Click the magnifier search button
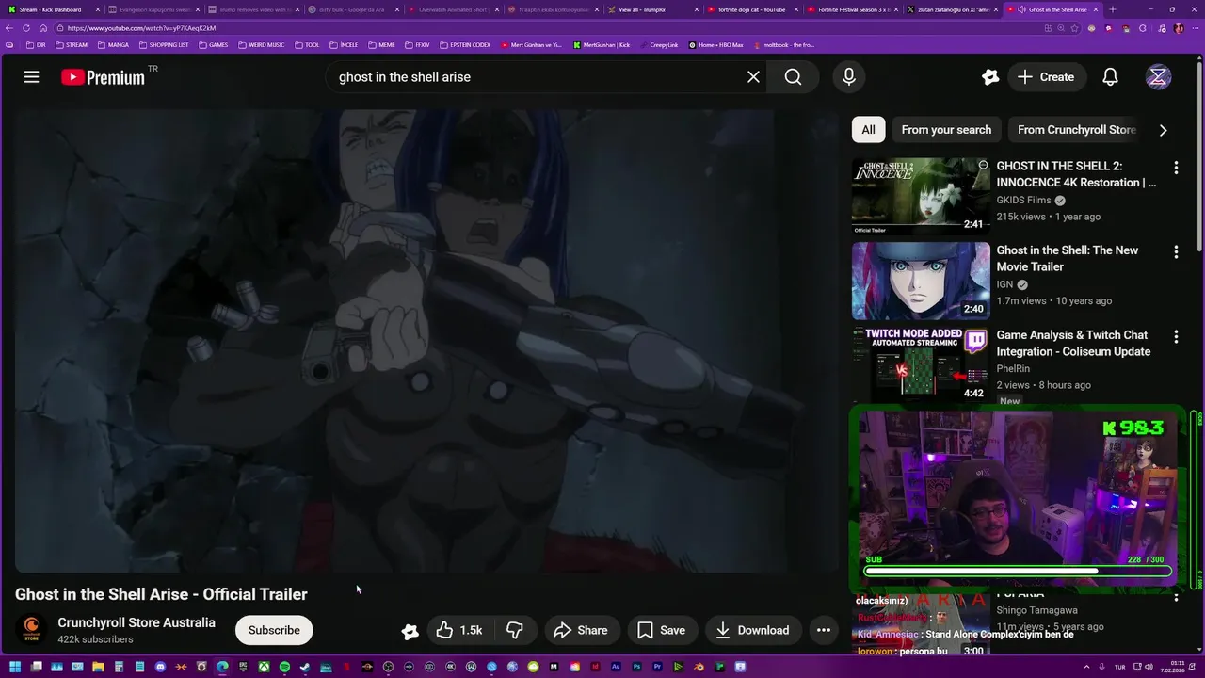This screenshot has width=1205, height=678. tap(794, 77)
